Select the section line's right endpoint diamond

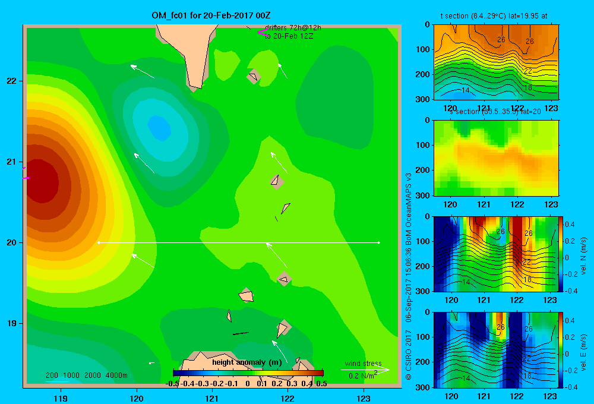click(x=379, y=242)
